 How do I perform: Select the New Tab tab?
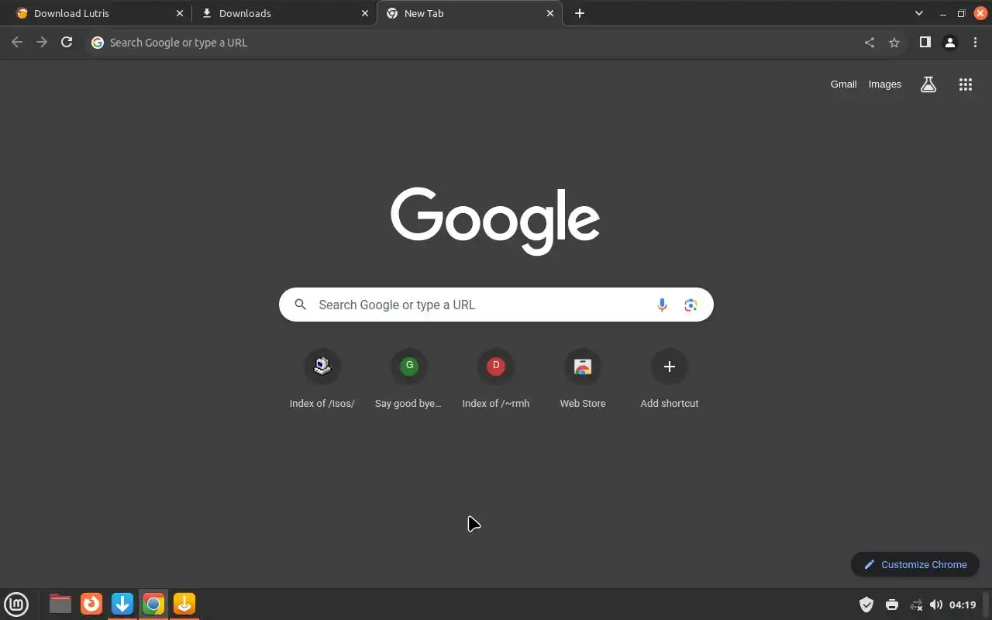(x=470, y=13)
